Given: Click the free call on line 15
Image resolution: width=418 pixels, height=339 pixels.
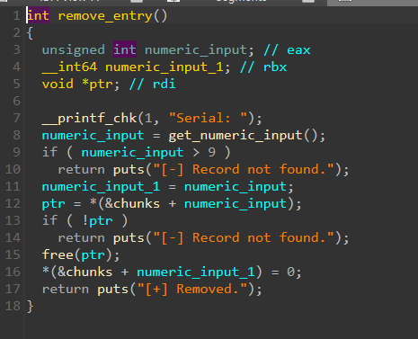Looking at the screenshot, I should tap(58, 254).
